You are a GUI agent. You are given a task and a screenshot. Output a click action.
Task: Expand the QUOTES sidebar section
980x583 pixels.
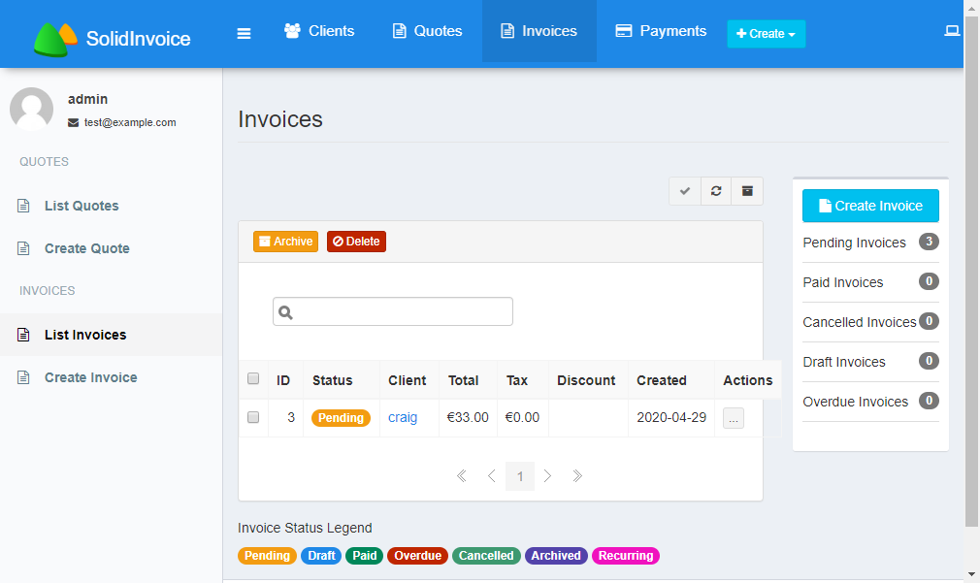(44, 162)
